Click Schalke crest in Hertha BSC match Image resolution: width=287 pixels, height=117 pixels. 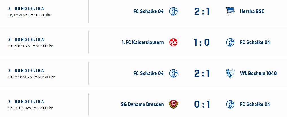point(173,11)
